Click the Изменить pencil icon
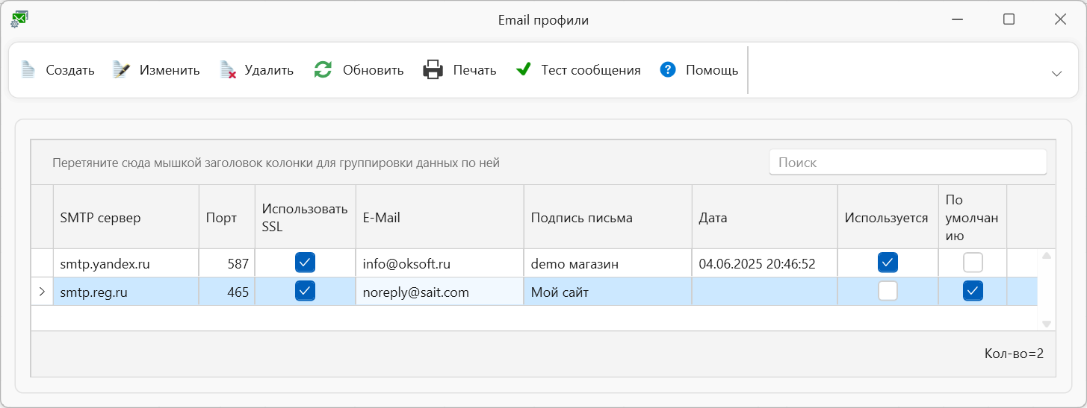The height and width of the screenshot is (408, 1087). 122,70
